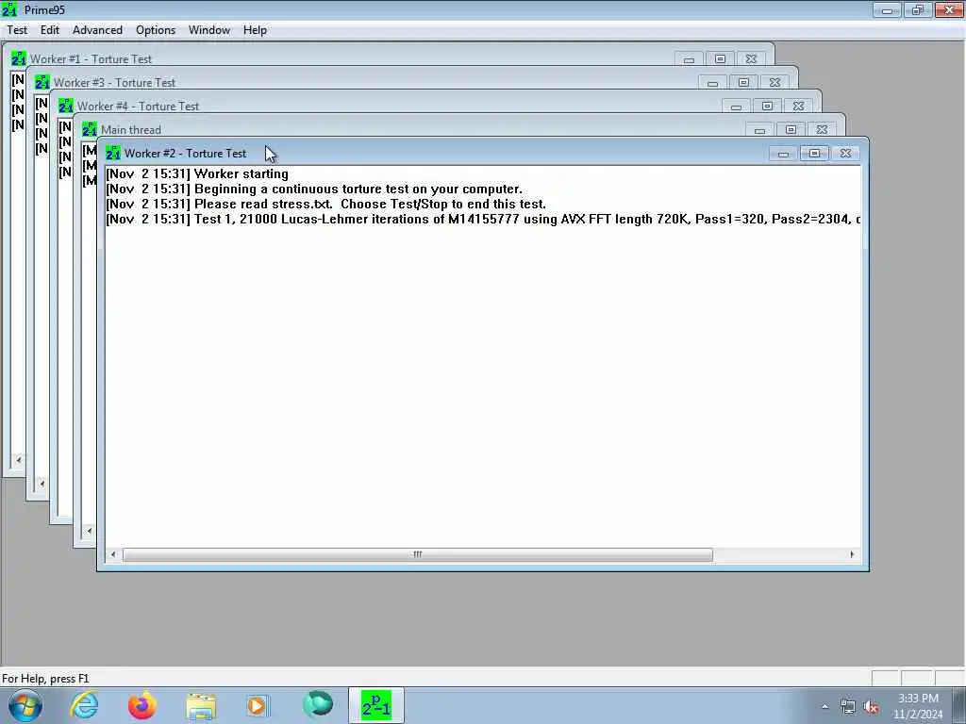This screenshot has height=724, width=966.
Task: Minimize the Worker #2 window
Action: (x=784, y=154)
